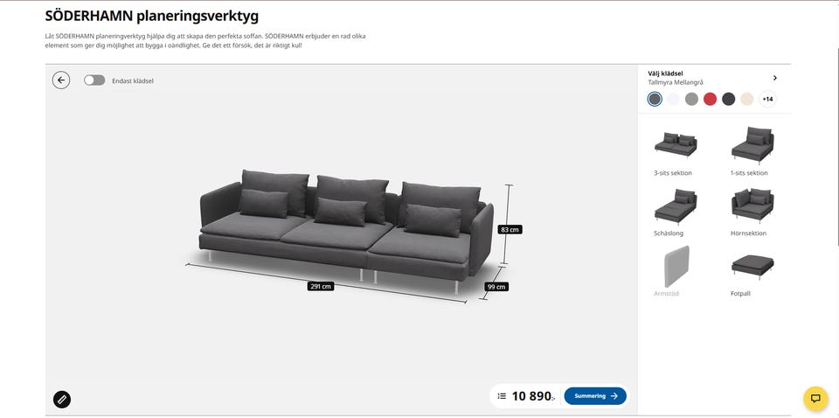Click the back arrow button

(61, 80)
